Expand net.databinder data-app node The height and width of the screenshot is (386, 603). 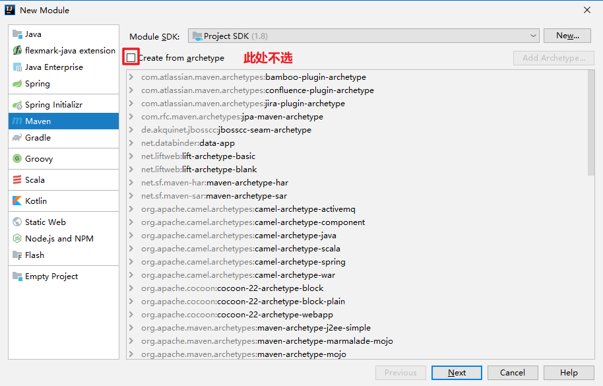tap(131, 143)
